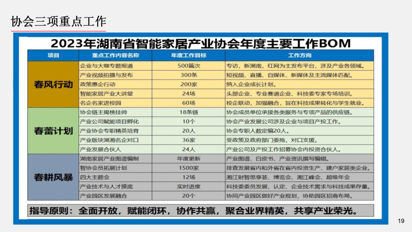Select the 春蕾计划 category cell
The width and height of the screenshot is (412, 232).
click(x=53, y=131)
